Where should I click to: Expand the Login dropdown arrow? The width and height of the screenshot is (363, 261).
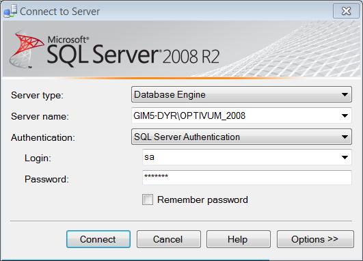[345, 157]
